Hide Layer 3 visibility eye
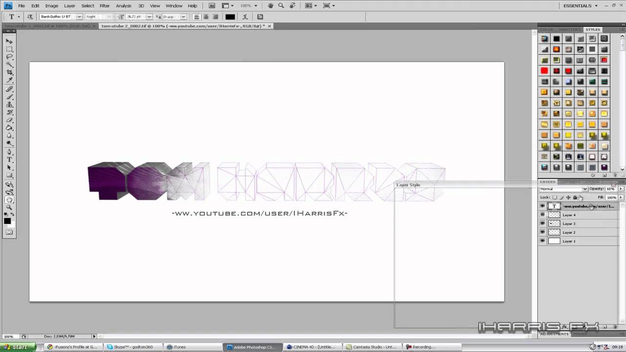The image size is (626, 352). [x=542, y=224]
